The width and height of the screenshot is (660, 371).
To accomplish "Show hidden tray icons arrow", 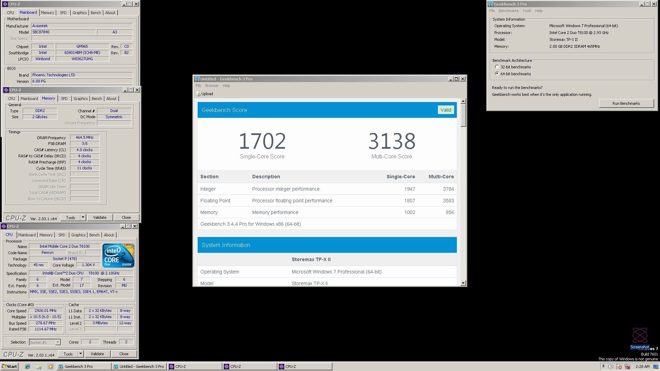I will tap(603, 367).
